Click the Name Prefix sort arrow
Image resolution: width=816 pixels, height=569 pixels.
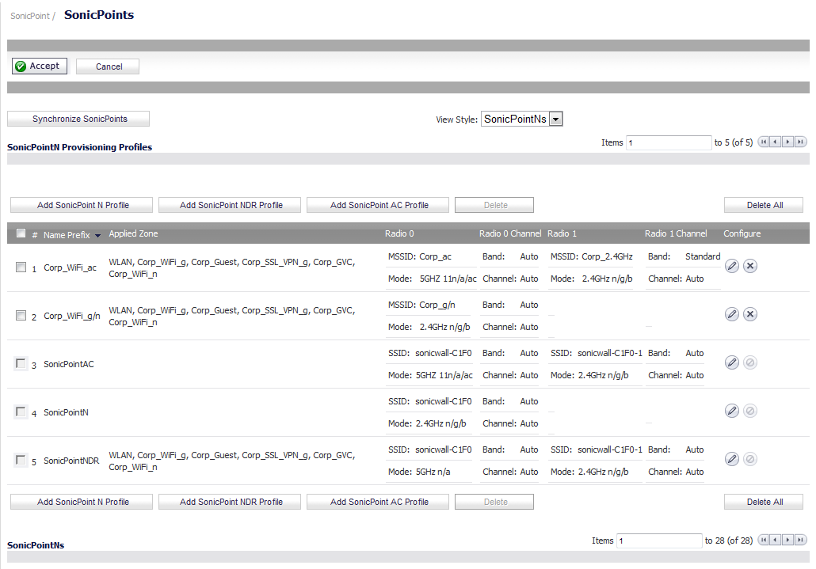(x=97, y=236)
